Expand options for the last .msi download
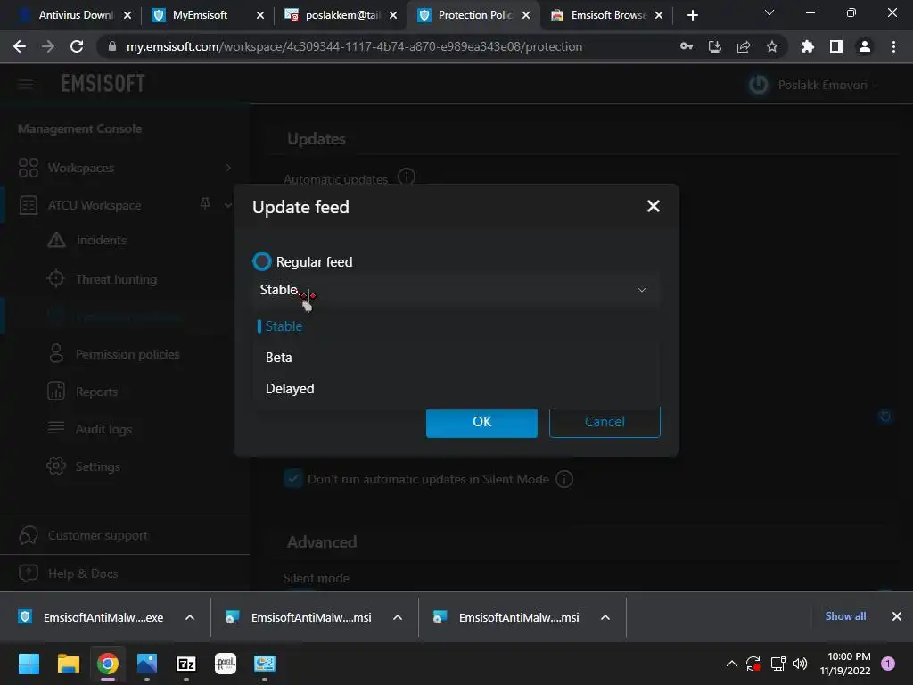 point(605,617)
